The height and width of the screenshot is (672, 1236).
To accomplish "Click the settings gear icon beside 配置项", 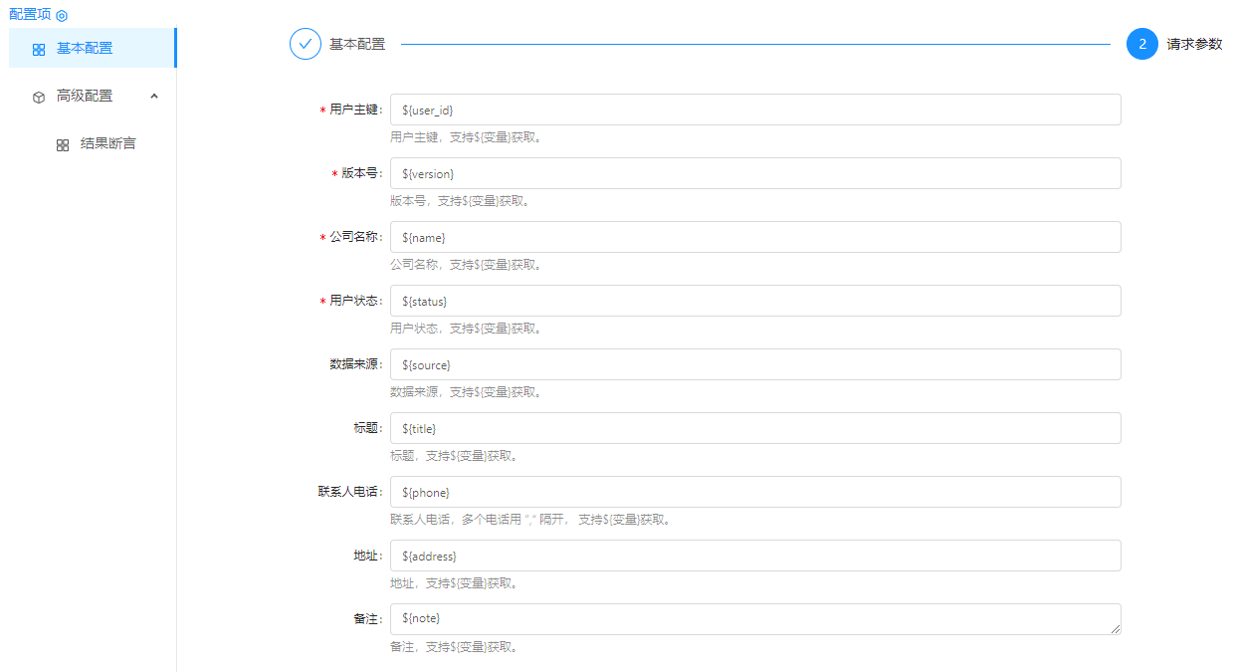I will click(x=62, y=16).
